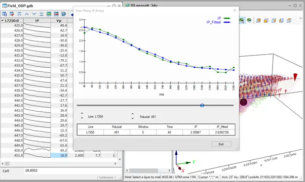
Task: Click WGS 84 / UTM zone 11N status text
Action: (178, 177)
